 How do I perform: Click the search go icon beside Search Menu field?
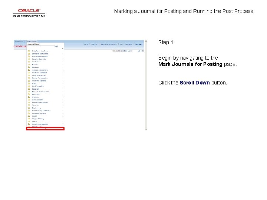[56, 46]
